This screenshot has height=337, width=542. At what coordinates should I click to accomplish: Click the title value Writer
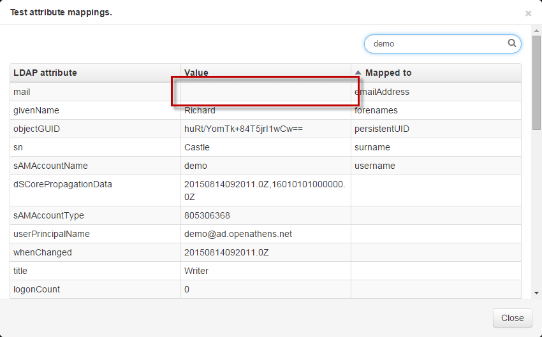pyautogui.click(x=196, y=271)
